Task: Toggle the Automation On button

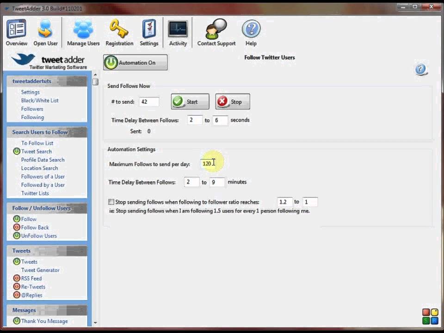Action: click(135, 62)
